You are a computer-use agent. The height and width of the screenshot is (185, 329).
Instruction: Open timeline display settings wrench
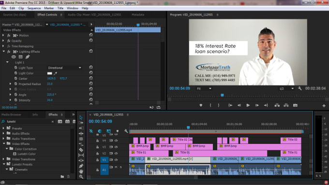126,131
